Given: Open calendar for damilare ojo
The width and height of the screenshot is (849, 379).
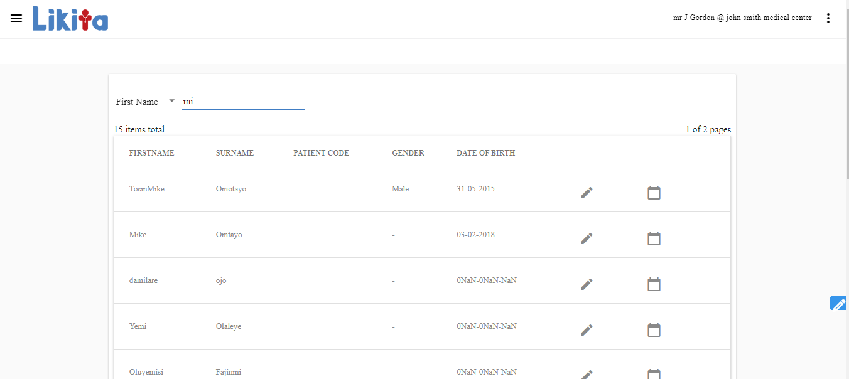Looking at the screenshot, I should [x=654, y=284].
